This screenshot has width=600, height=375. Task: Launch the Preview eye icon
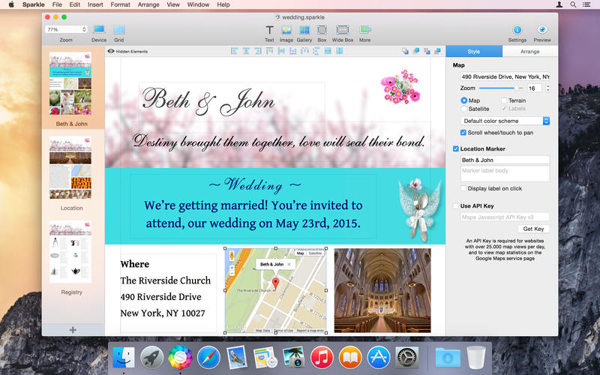(541, 30)
